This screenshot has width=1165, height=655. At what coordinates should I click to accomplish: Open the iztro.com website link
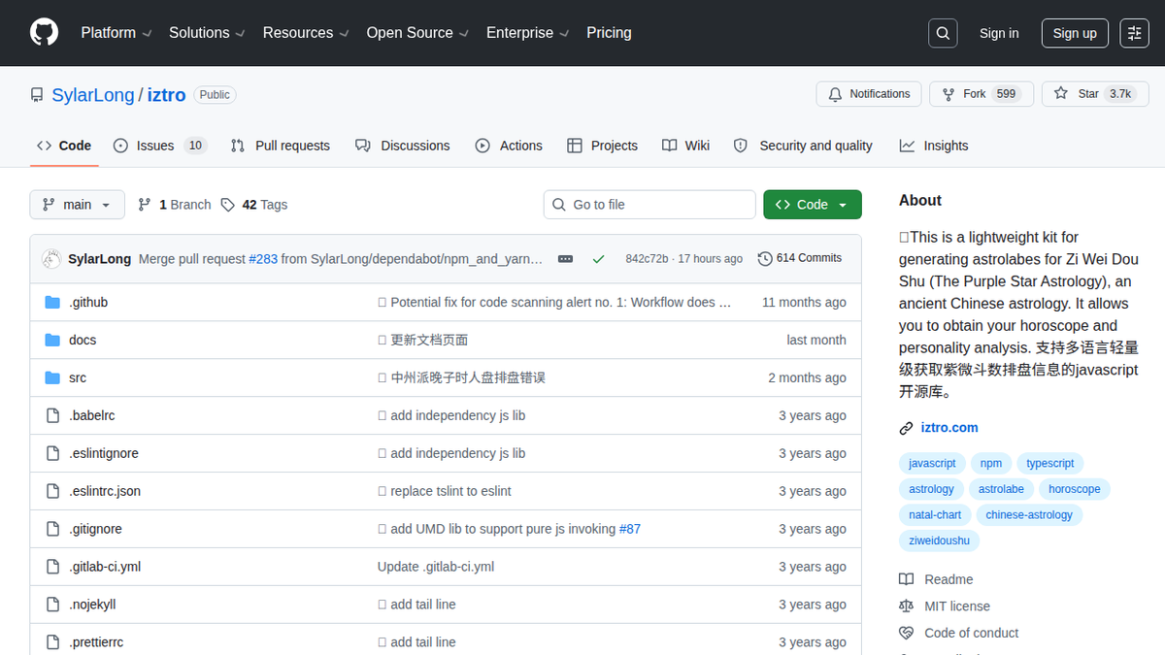[949, 428]
